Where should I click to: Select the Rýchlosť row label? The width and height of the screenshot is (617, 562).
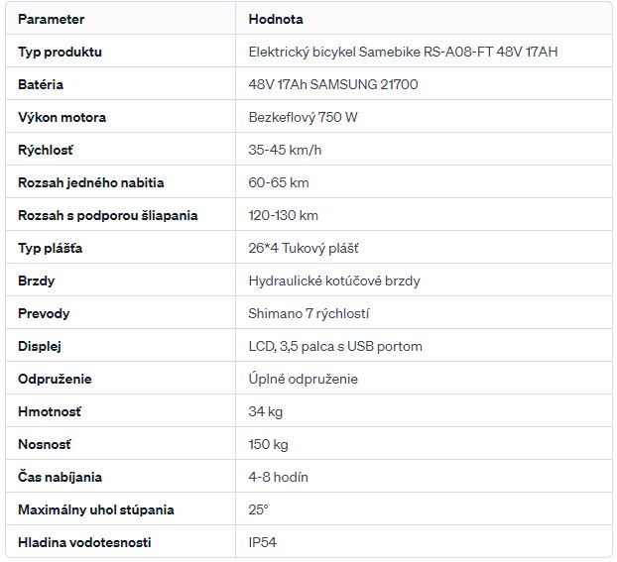[x=46, y=150]
